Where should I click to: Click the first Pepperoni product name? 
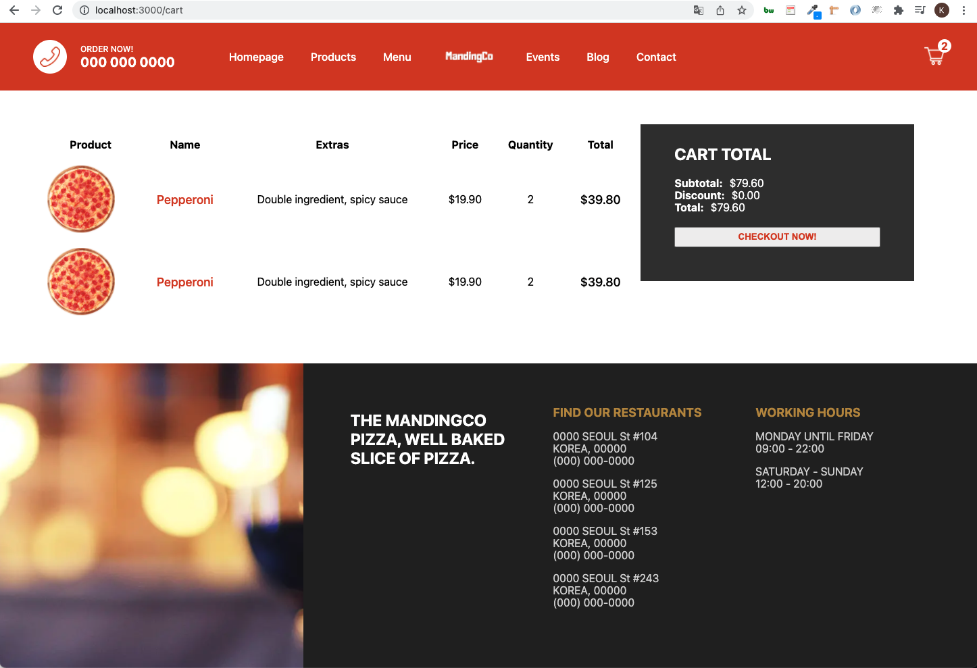(x=185, y=199)
